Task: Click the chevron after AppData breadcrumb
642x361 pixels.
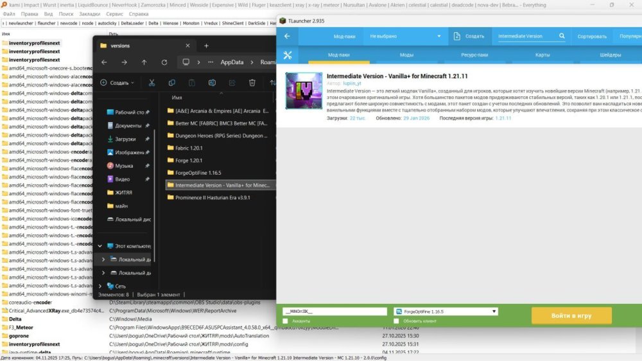Action: pos(252,62)
